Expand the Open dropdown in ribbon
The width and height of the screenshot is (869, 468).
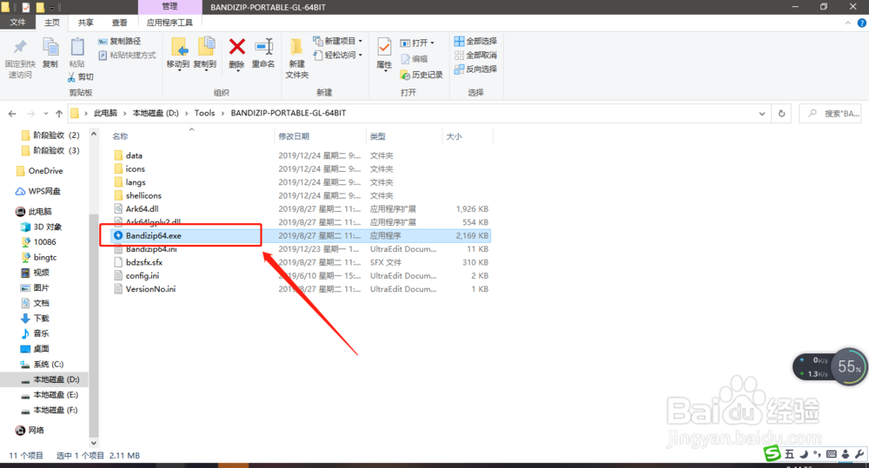pyautogui.click(x=417, y=43)
